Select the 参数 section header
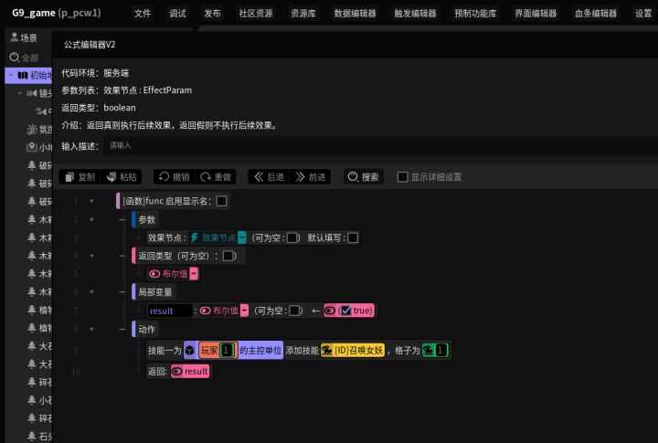The height and width of the screenshot is (443, 658). point(146,220)
